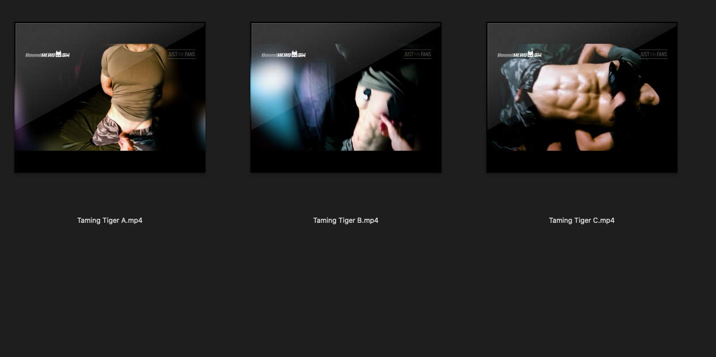
Task: Click empty space between videos A and B
Action: click(x=228, y=98)
